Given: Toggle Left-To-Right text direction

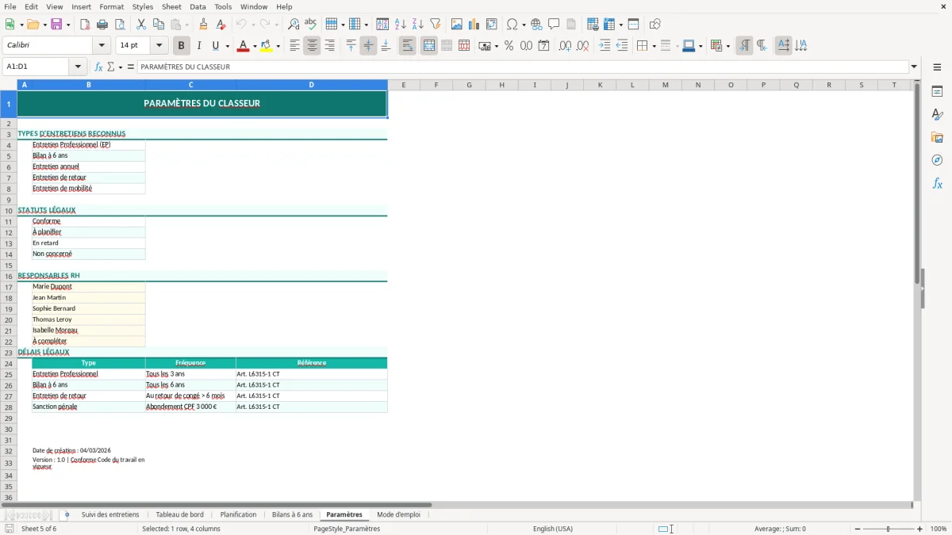Looking at the screenshot, I should click(744, 46).
